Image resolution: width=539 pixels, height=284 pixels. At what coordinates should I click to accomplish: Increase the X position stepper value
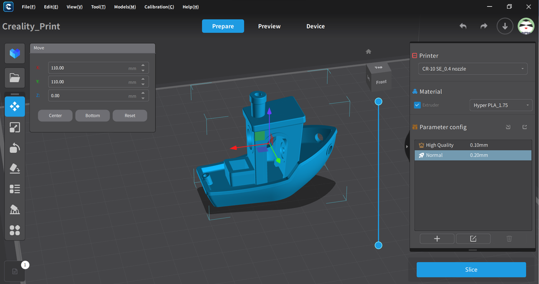(x=143, y=65)
